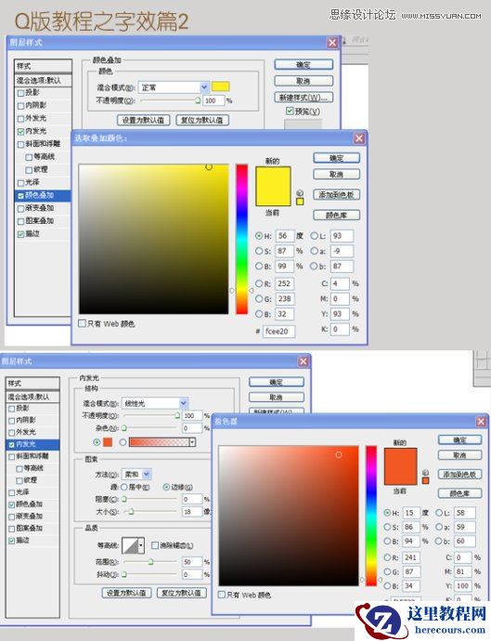This screenshot has width=491, height=641.
Task: Click the new orange color preview box
Action: 400,457
